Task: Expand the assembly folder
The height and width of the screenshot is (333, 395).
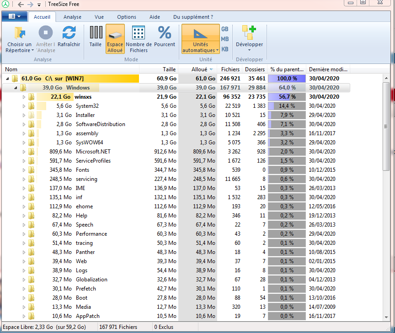Action: tap(24, 133)
